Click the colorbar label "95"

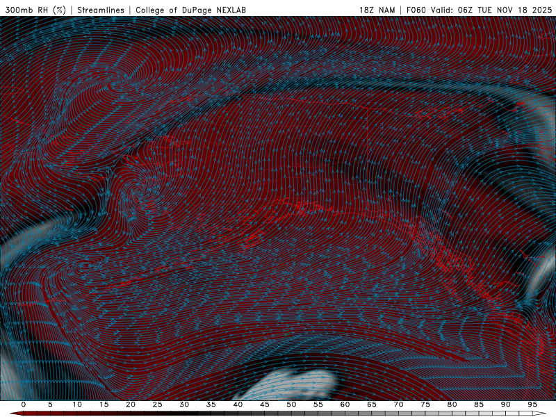[x=532, y=404]
